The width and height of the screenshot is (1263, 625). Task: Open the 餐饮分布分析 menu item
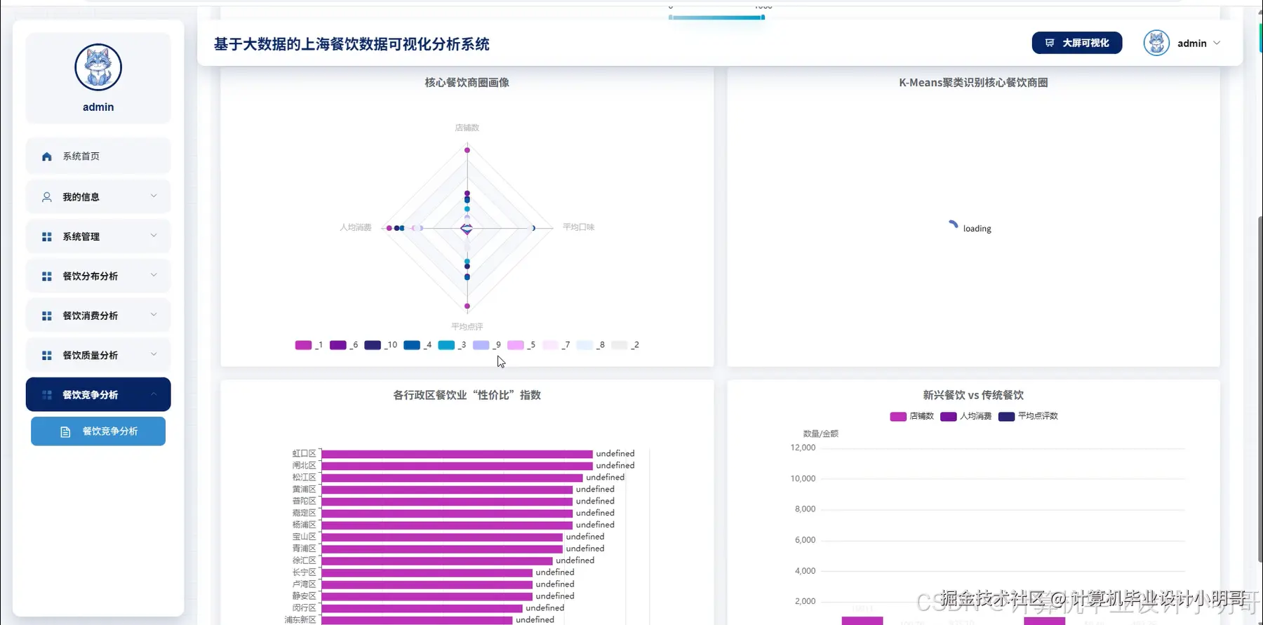98,276
